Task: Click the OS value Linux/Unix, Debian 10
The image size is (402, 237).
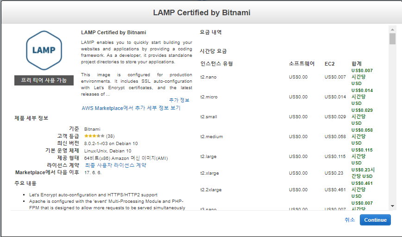Action: tap(107, 151)
